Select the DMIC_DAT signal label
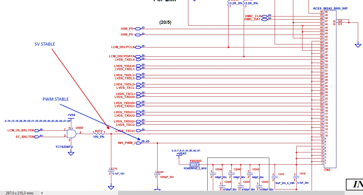This screenshot has width=363, height=195. coord(253,19)
